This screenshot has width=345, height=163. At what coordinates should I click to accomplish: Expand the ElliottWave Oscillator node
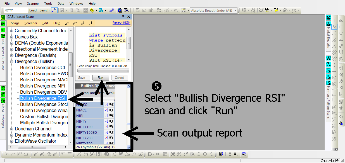click(12, 141)
